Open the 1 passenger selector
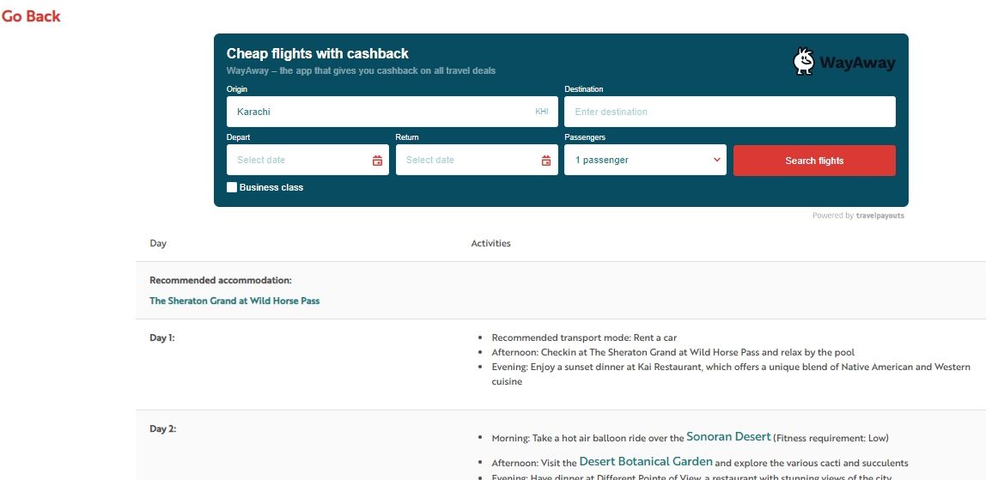This screenshot has height=480, width=998. coord(645,160)
